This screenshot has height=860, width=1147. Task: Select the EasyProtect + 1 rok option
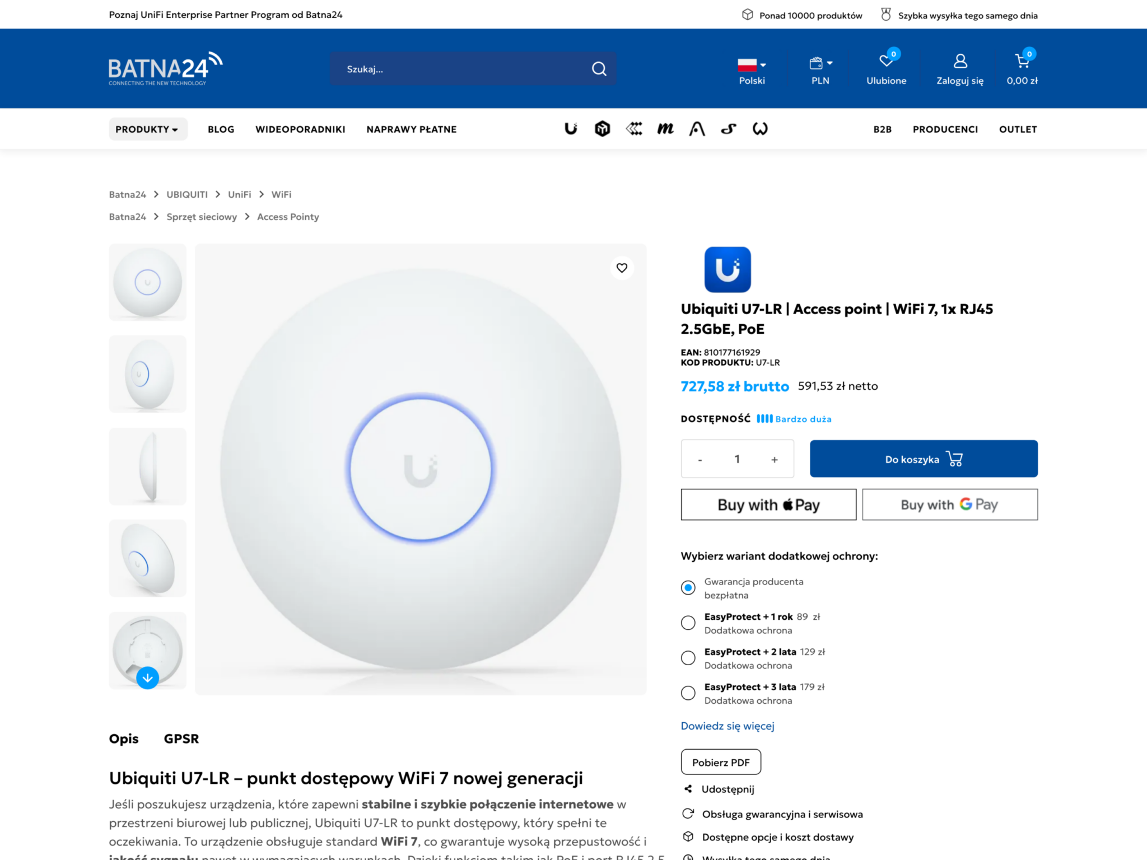pos(688,623)
